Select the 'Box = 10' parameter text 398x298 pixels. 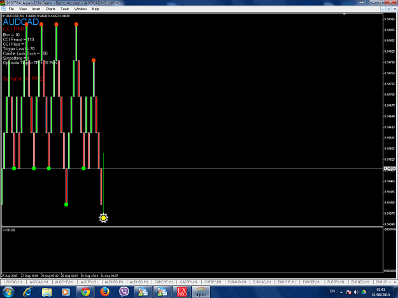click(11, 35)
